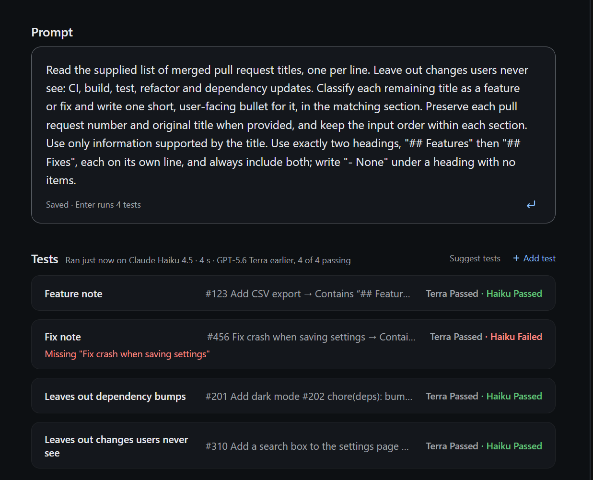Image resolution: width=593 pixels, height=480 pixels.
Task: Expand the Fix note test row
Action: pyautogui.click(x=293, y=344)
